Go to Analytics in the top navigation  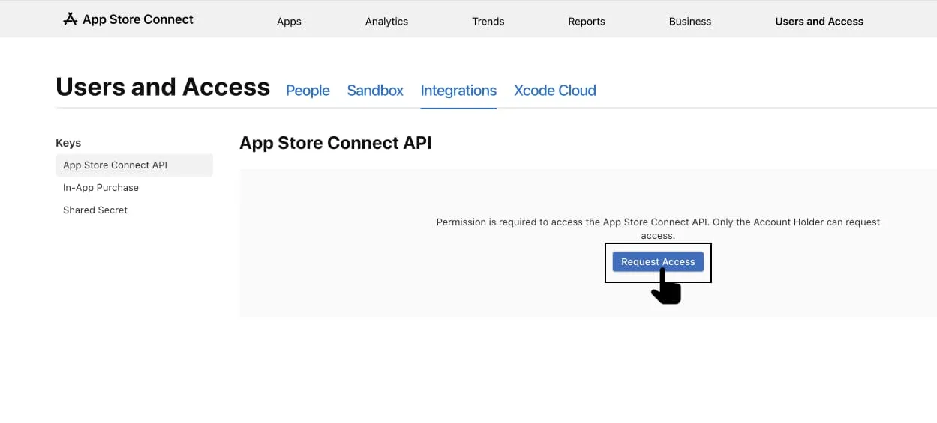click(x=386, y=22)
